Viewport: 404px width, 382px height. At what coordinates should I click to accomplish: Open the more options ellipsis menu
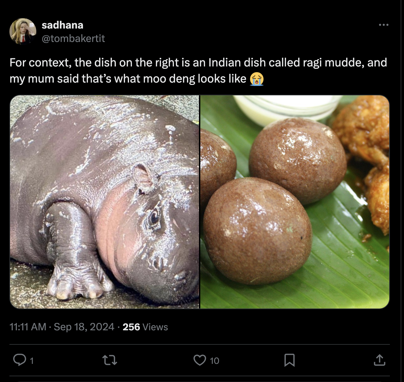coord(383,25)
